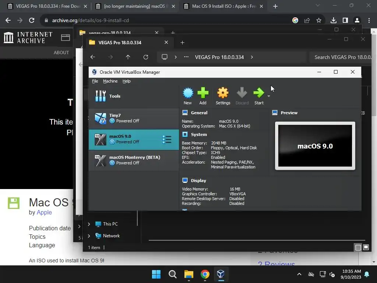Open Chrome downloads icon
Image resolution: width=377 pixels, height=283 pixels.
[x=334, y=21]
